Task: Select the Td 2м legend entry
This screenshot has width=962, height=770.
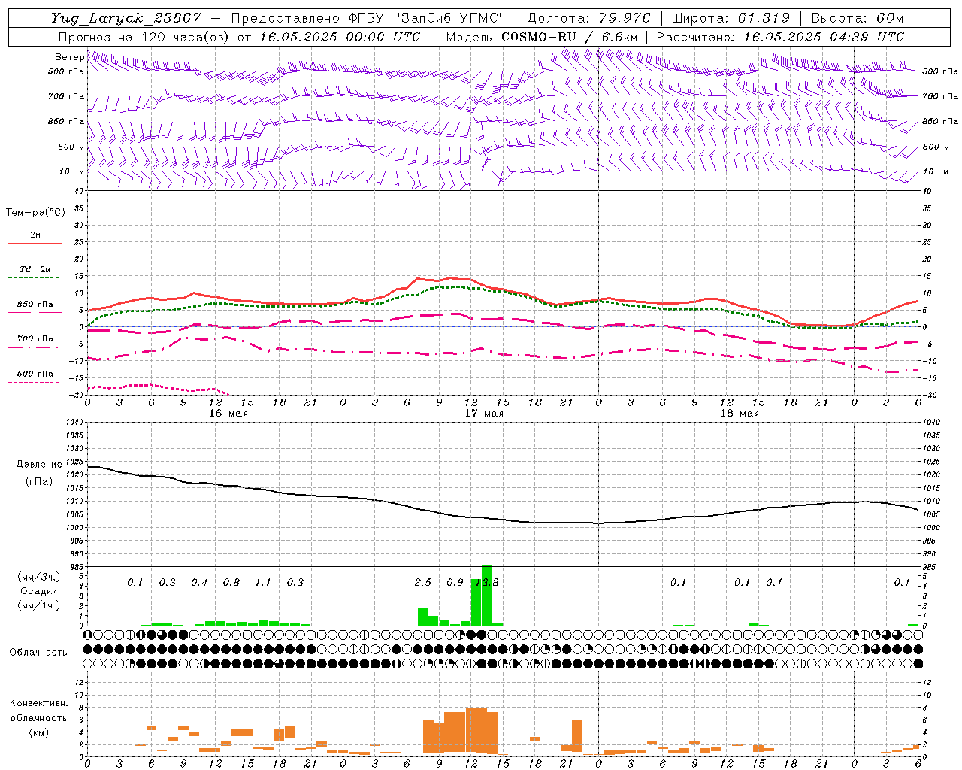Action: pyautogui.click(x=35, y=269)
